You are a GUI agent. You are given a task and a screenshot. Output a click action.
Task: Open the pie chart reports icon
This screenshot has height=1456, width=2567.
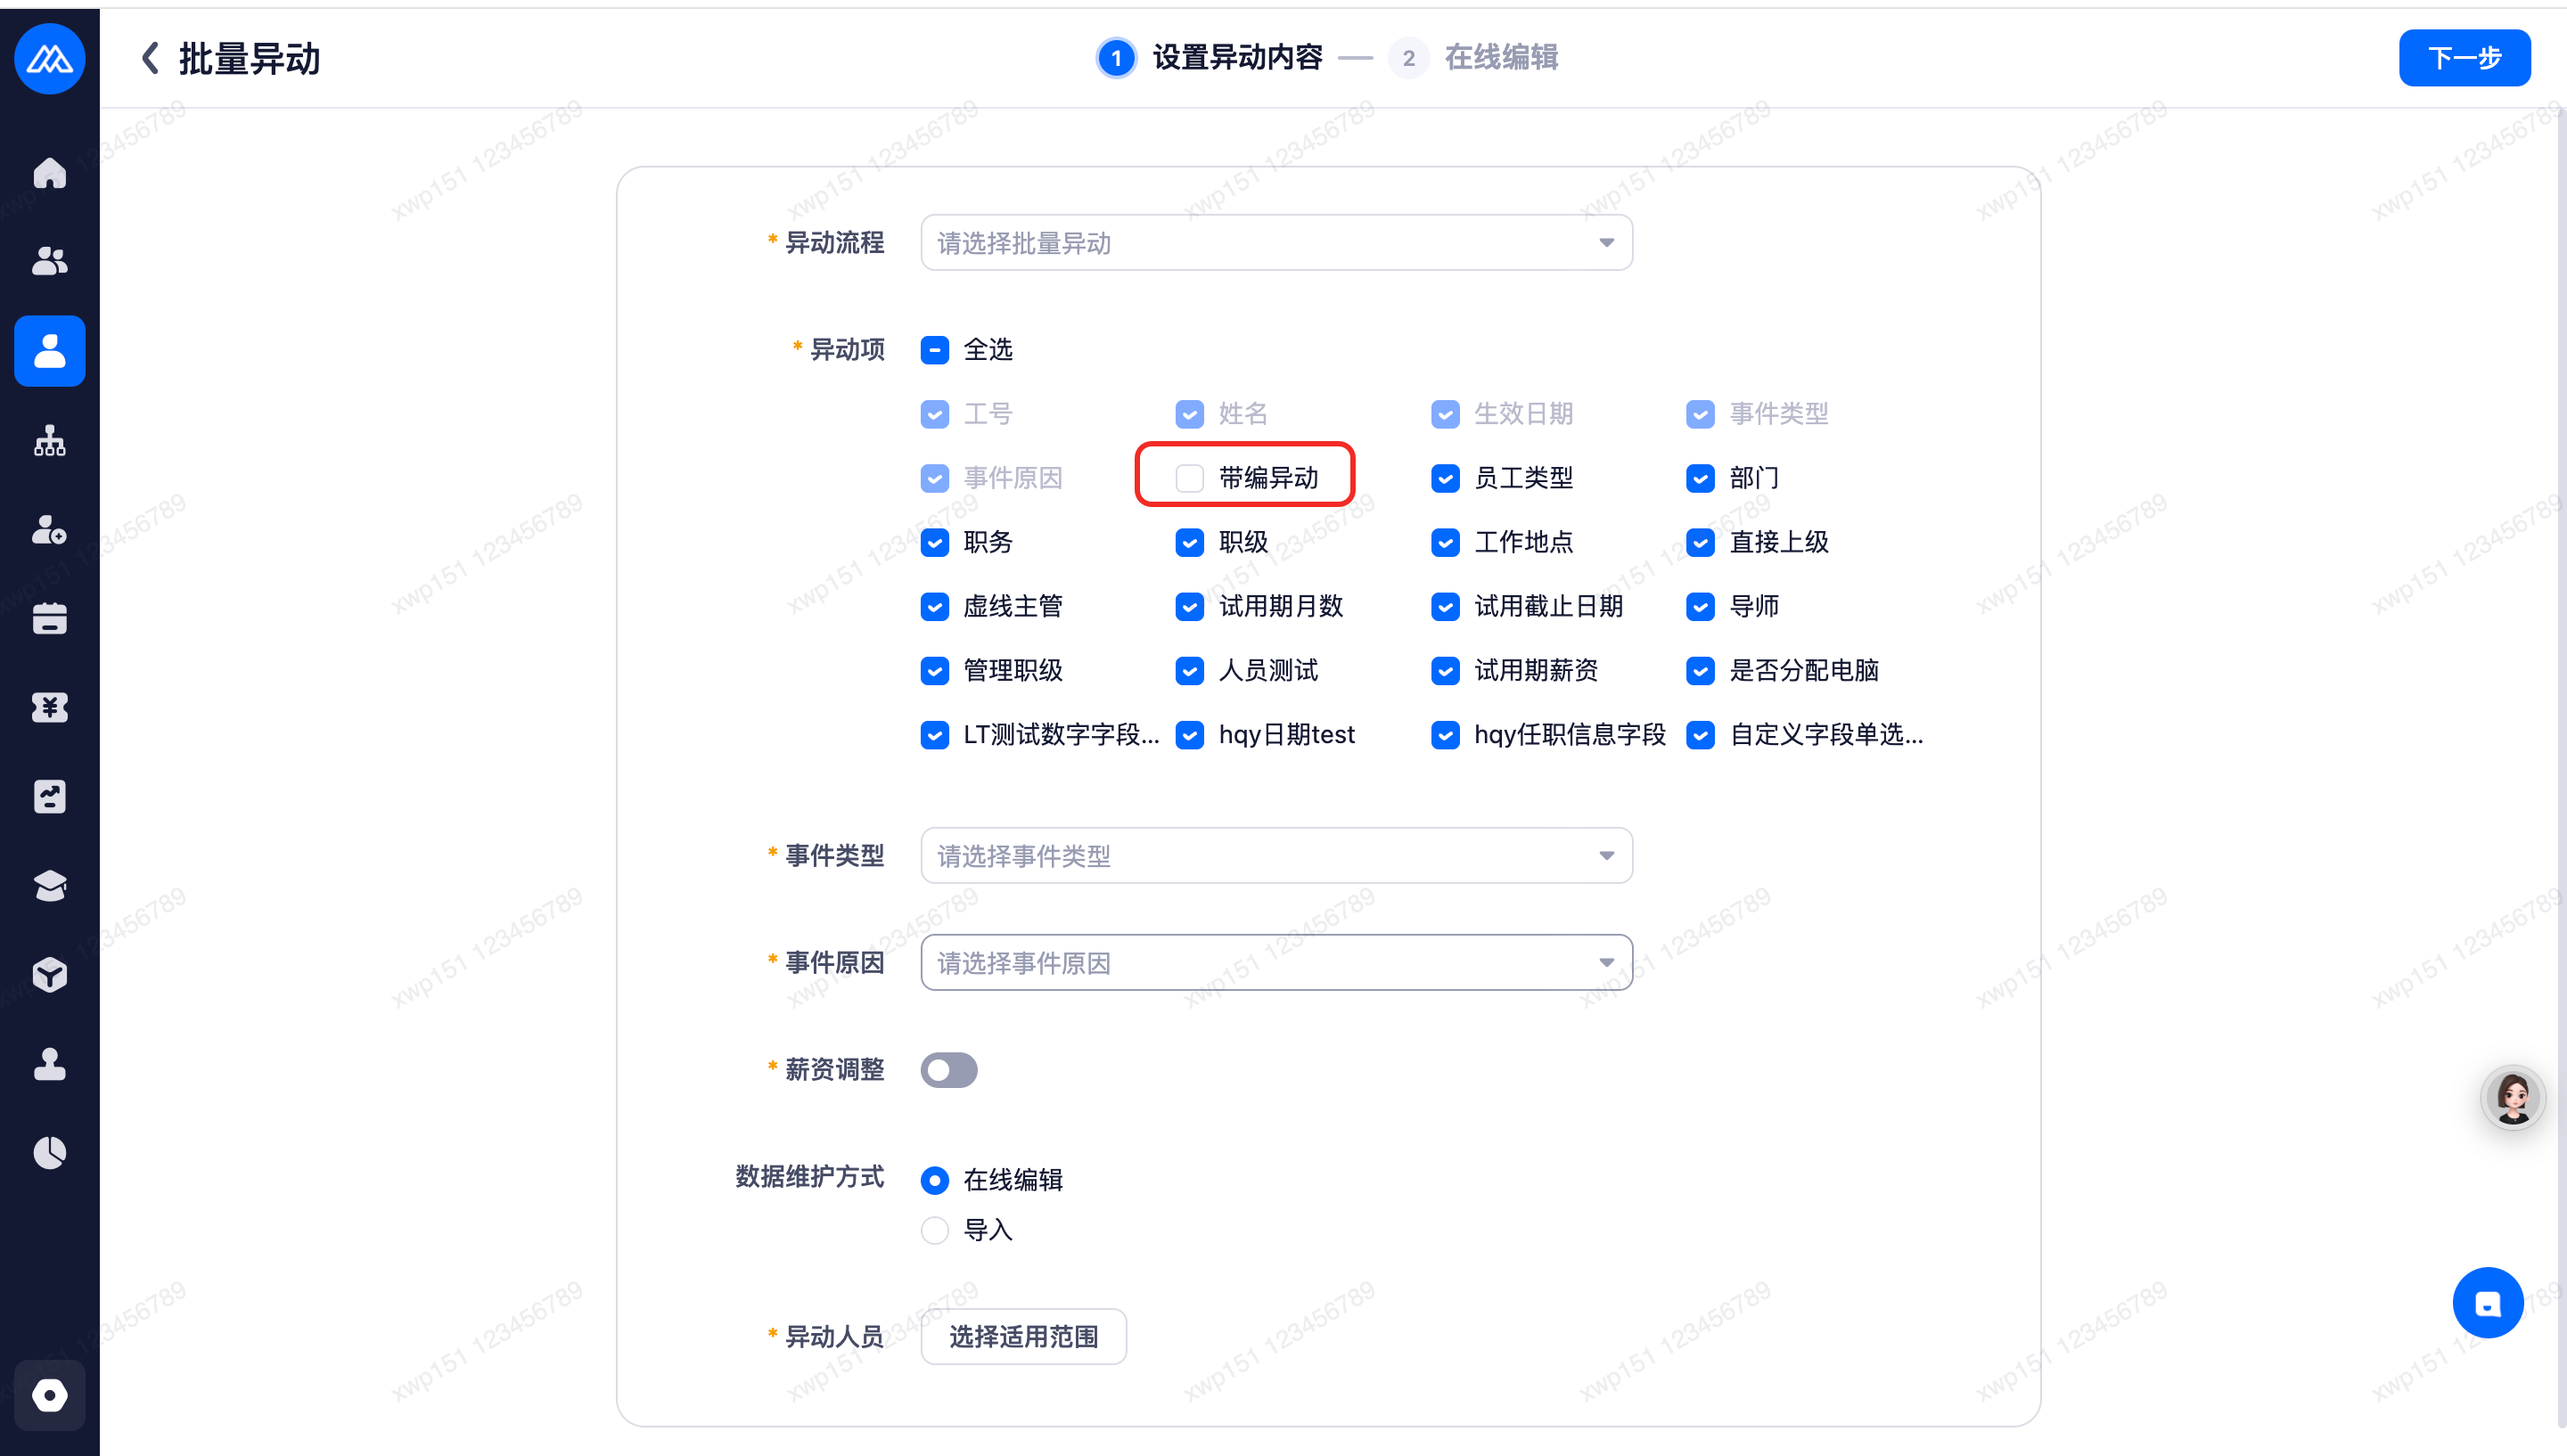49,1153
